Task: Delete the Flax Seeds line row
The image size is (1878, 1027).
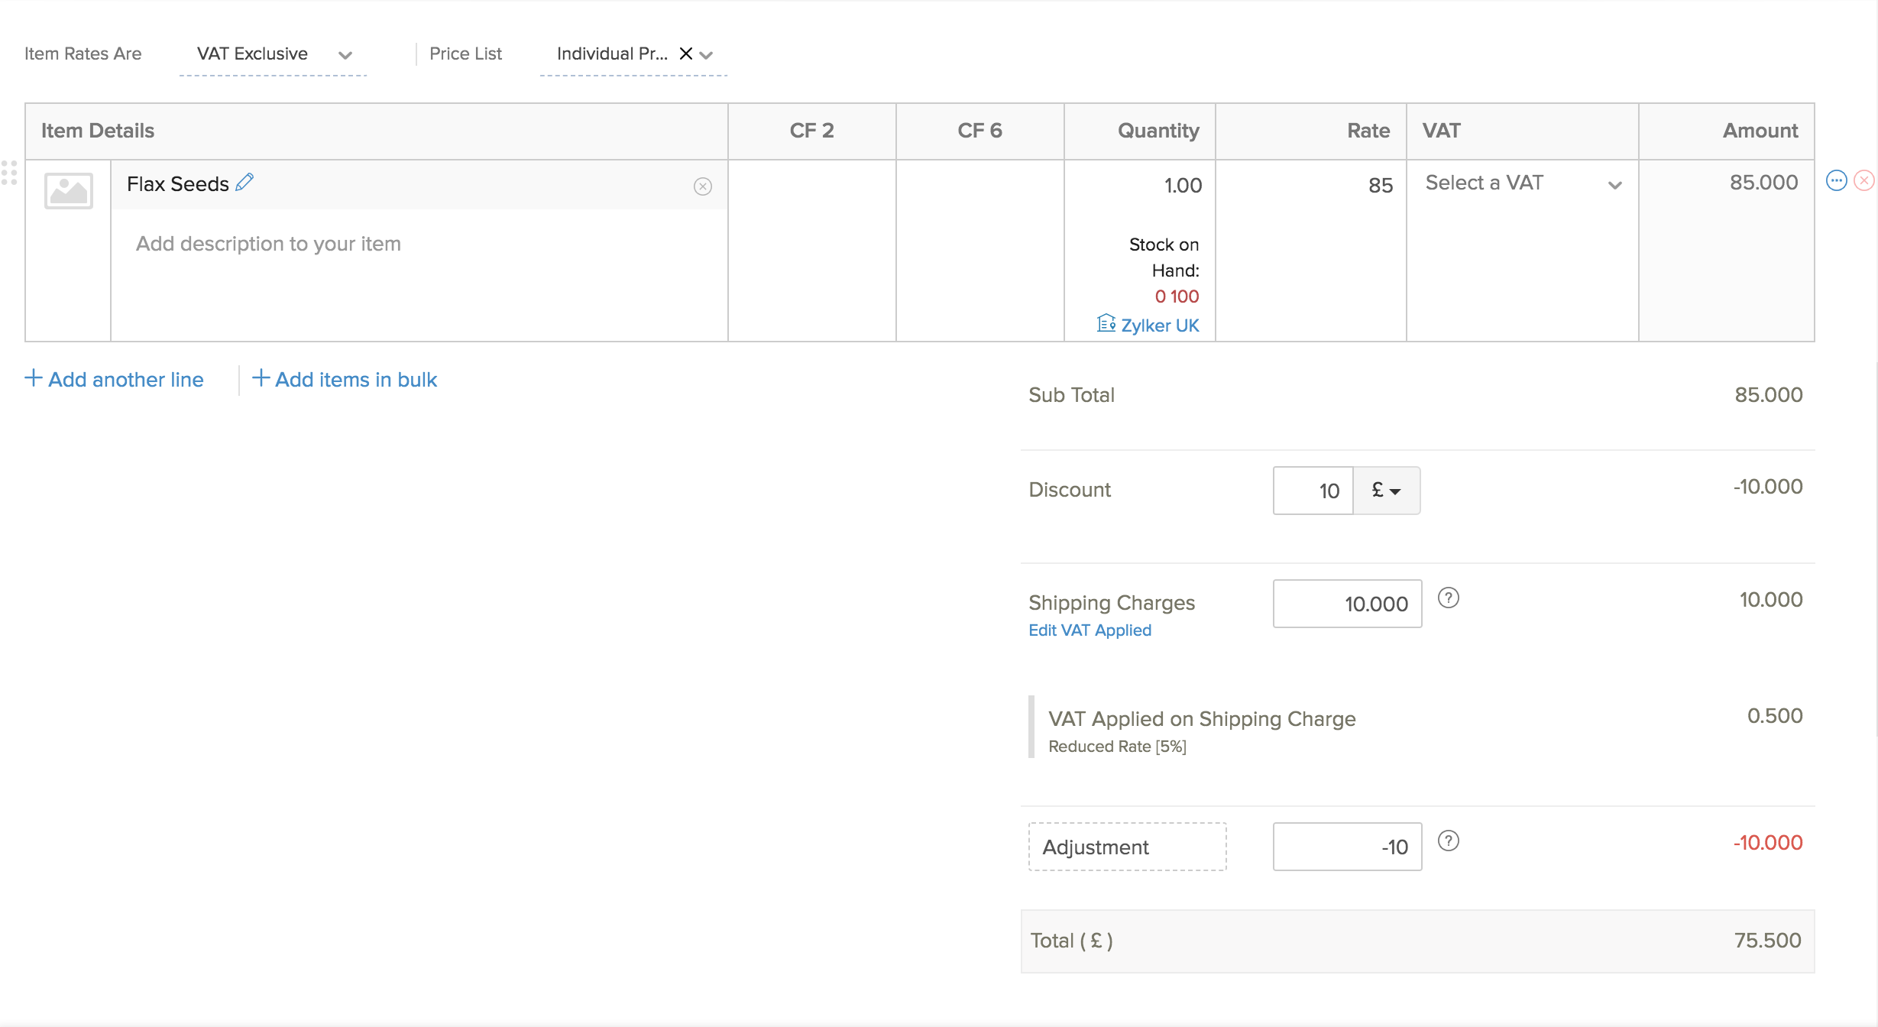Action: [1864, 181]
